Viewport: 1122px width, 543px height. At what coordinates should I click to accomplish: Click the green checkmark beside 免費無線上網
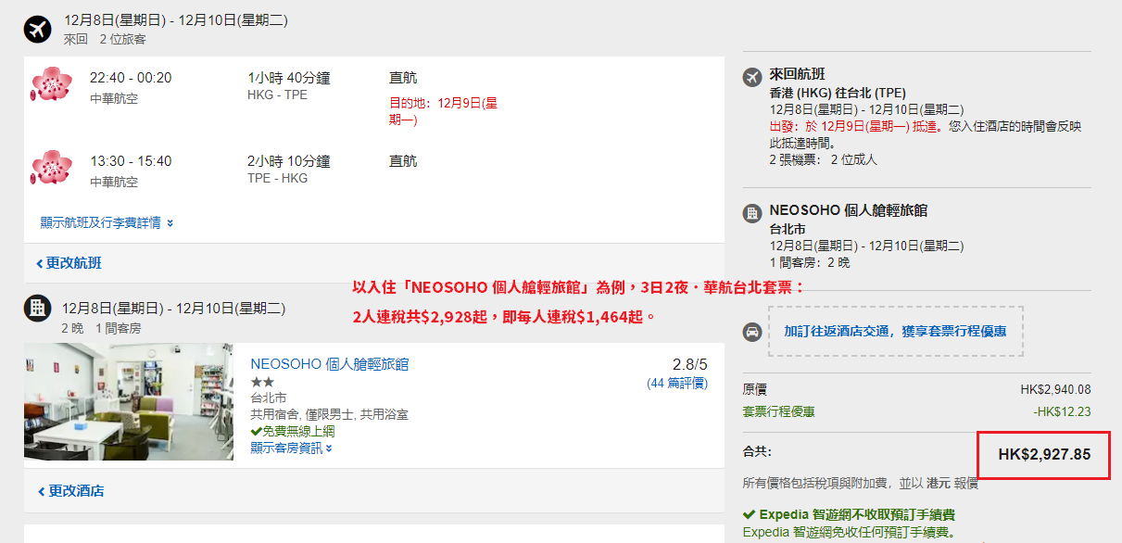coord(256,432)
